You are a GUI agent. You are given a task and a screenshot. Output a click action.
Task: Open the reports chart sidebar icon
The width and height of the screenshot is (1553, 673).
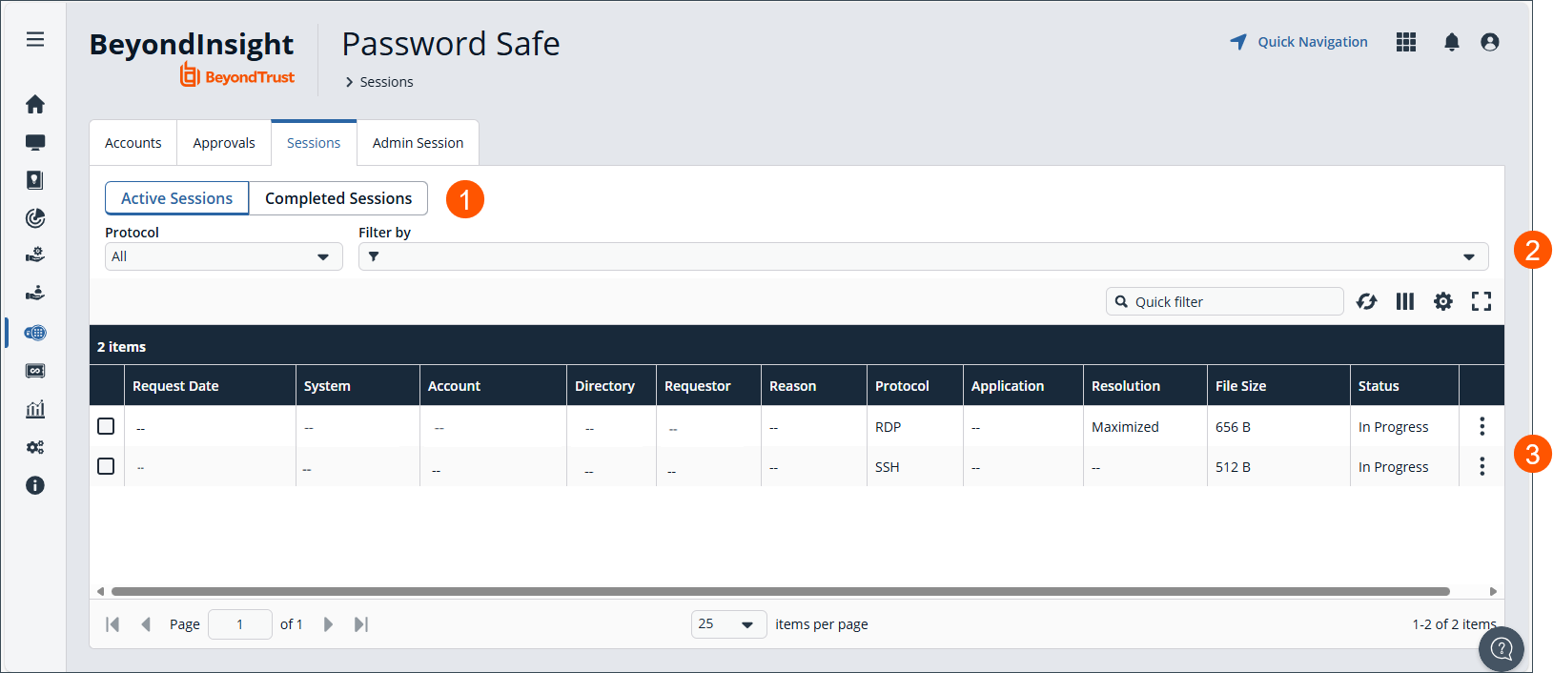(x=35, y=409)
